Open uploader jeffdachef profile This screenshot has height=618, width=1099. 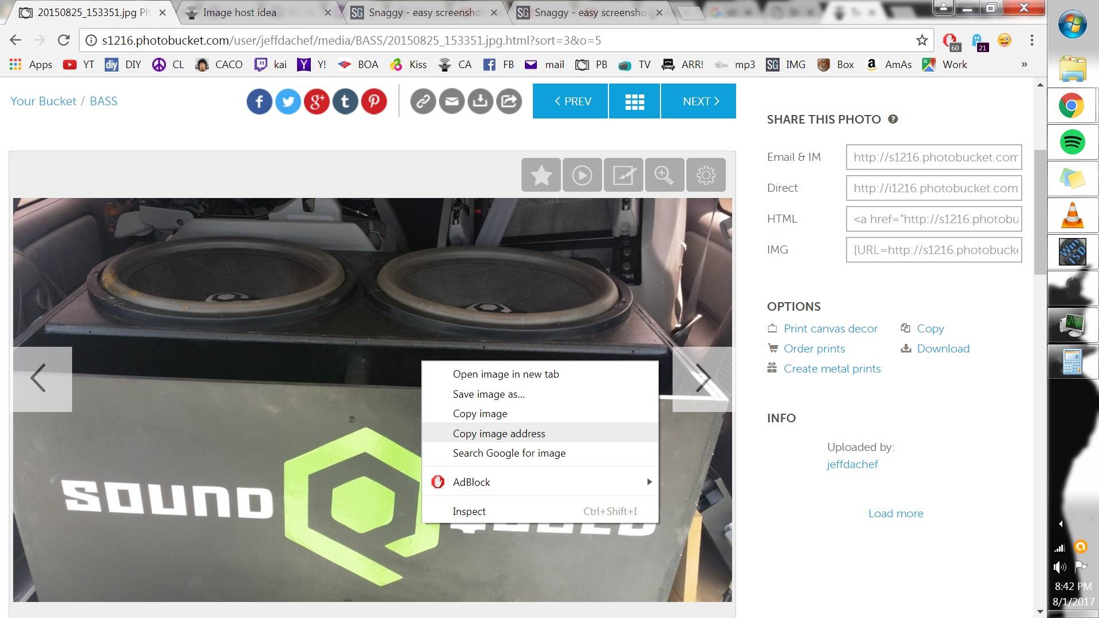pyautogui.click(x=852, y=464)
